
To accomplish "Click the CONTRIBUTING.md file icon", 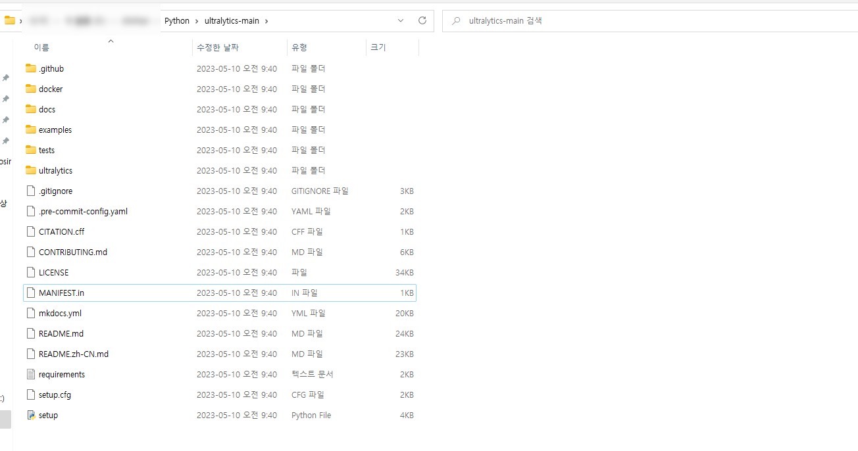I will [30, 252].
